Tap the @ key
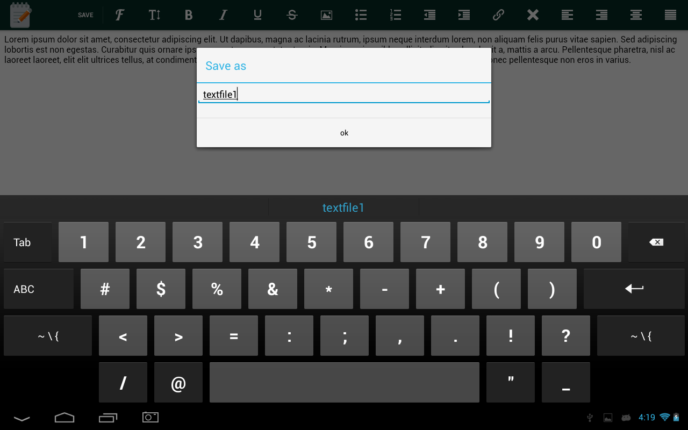Image resolution: width=688 pixels, height=430 pixels. 178,383
